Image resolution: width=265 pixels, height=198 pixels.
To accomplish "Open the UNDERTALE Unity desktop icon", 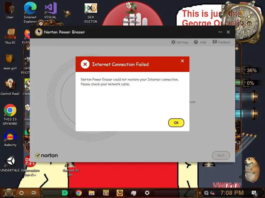I will [10, 164].
